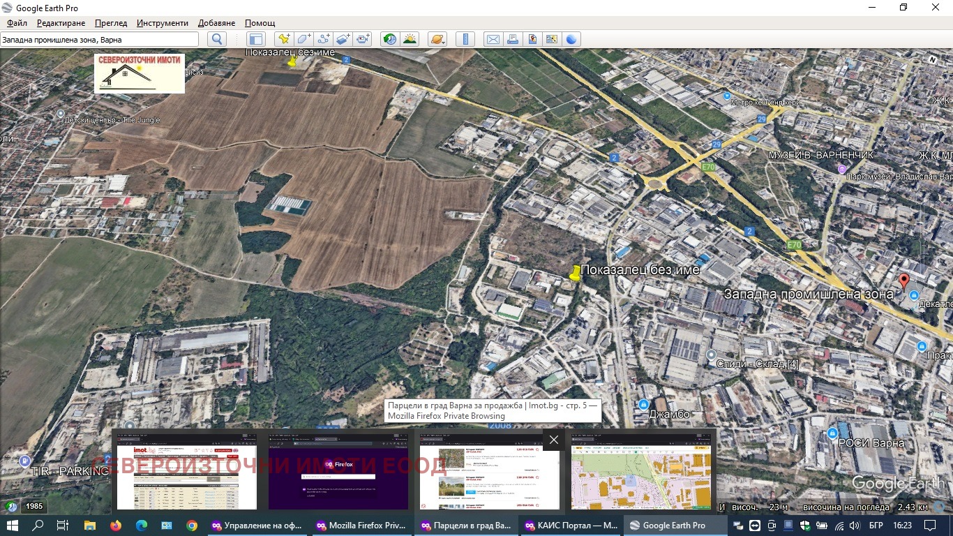Click the search magnifier button
The height and width of the screenshot is (536, 953).
tap(217, 39)
